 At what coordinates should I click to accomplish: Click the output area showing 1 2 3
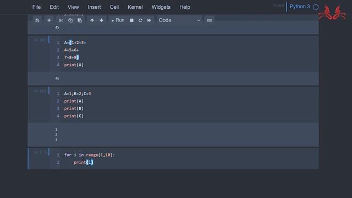pyautogui.click(x=56, y=134)
